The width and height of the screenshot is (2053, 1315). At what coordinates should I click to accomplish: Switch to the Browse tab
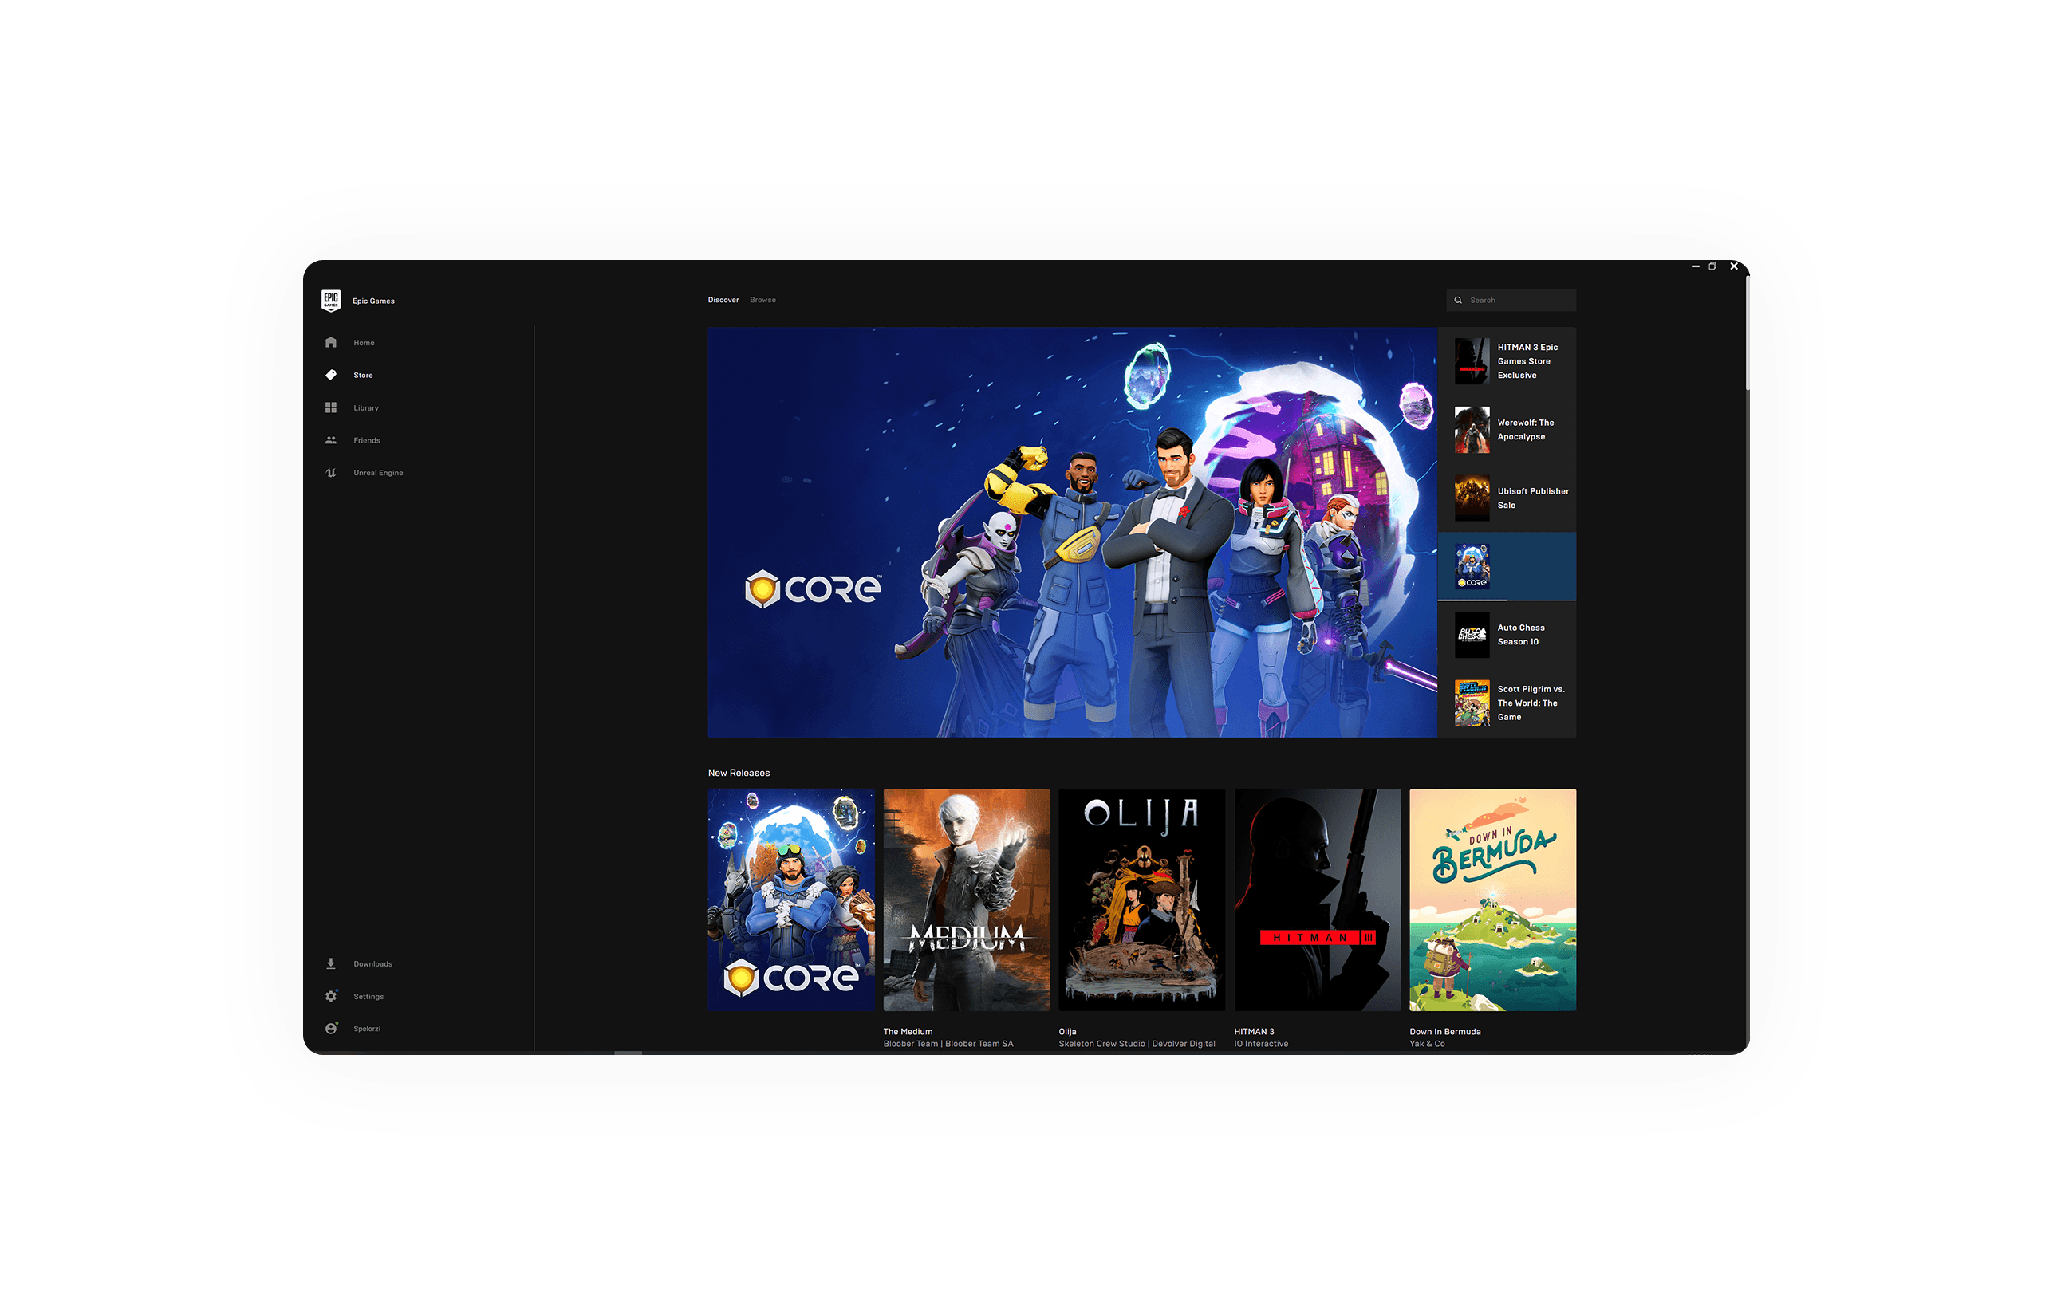(762, 300)
